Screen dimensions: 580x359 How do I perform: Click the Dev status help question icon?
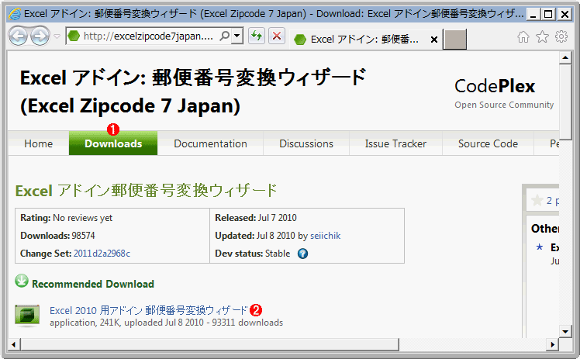[302, 254]
